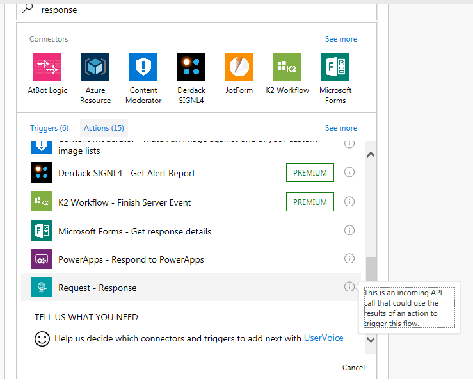Click the PowerApps action row icon
This screenshot has height=385, width=473.
42,259
